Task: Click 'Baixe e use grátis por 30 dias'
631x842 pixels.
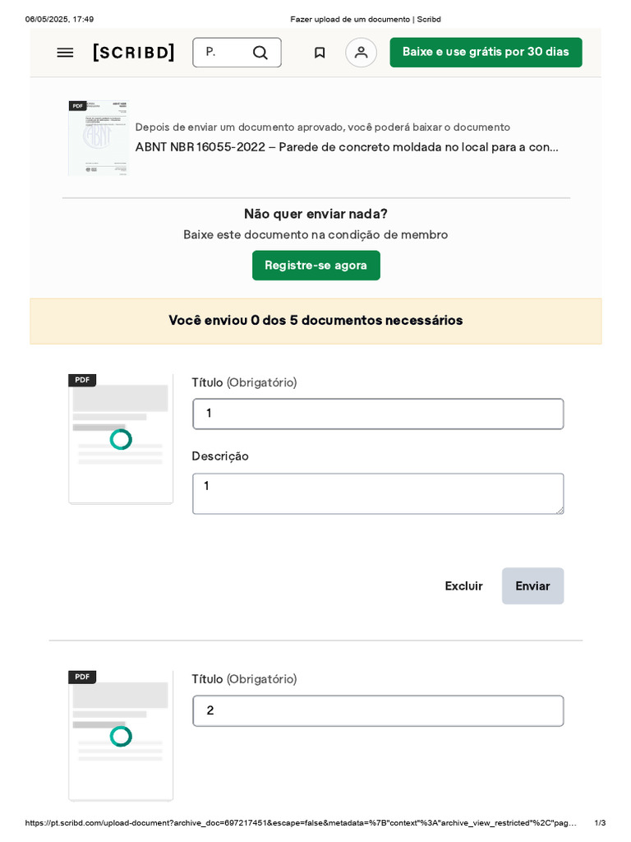Action: pyautogui.click(x=486, y=52)
